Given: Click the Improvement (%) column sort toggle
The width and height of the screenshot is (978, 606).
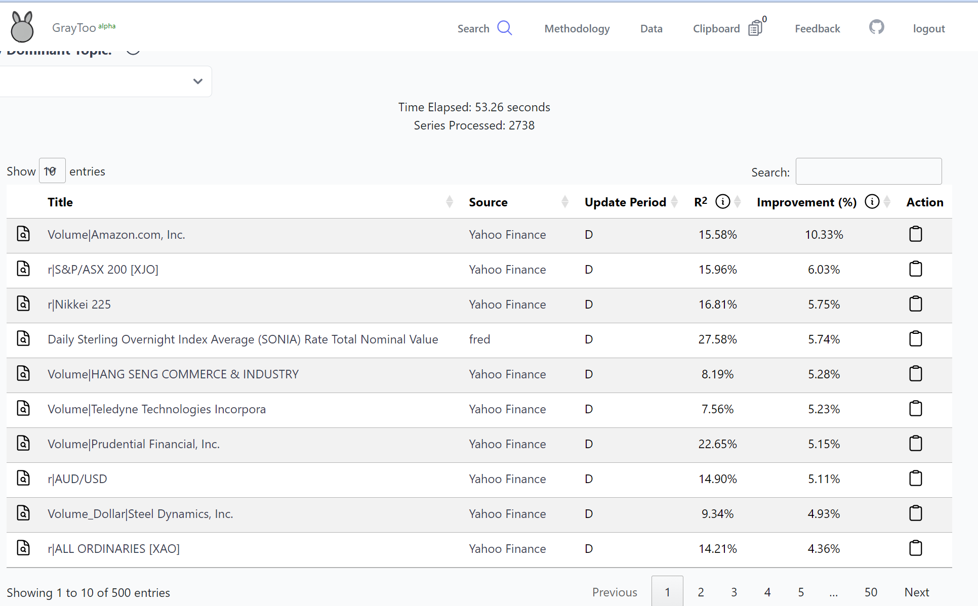Looking at the screenshot, I should (886, 202).
